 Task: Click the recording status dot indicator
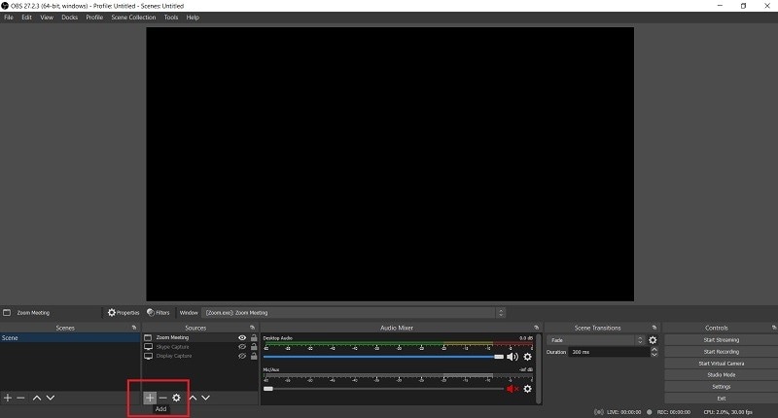[649, 412]
